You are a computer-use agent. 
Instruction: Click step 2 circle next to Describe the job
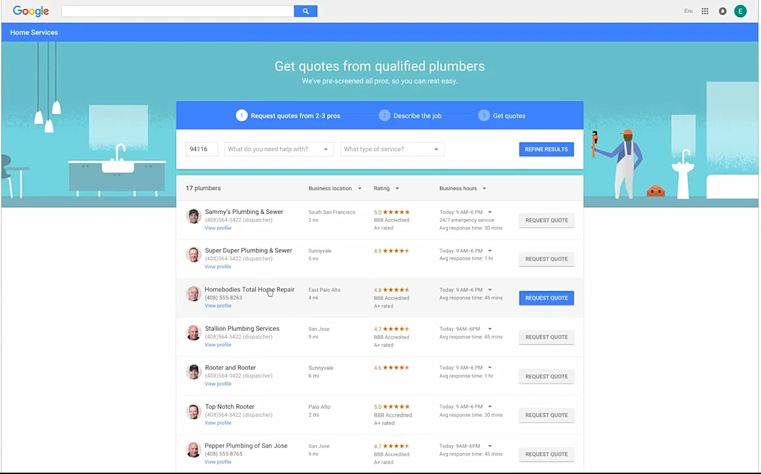tap(384, 116)
